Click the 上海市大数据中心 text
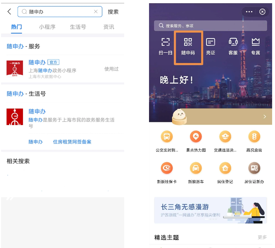The height and width of the screenshot is (248, 275). pos(45,76)
